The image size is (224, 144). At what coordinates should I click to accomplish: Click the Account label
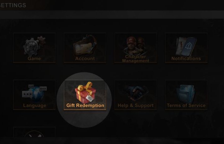(x=85, y=59)
